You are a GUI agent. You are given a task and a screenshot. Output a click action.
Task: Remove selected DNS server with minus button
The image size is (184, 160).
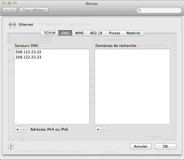tap(24, 130)
